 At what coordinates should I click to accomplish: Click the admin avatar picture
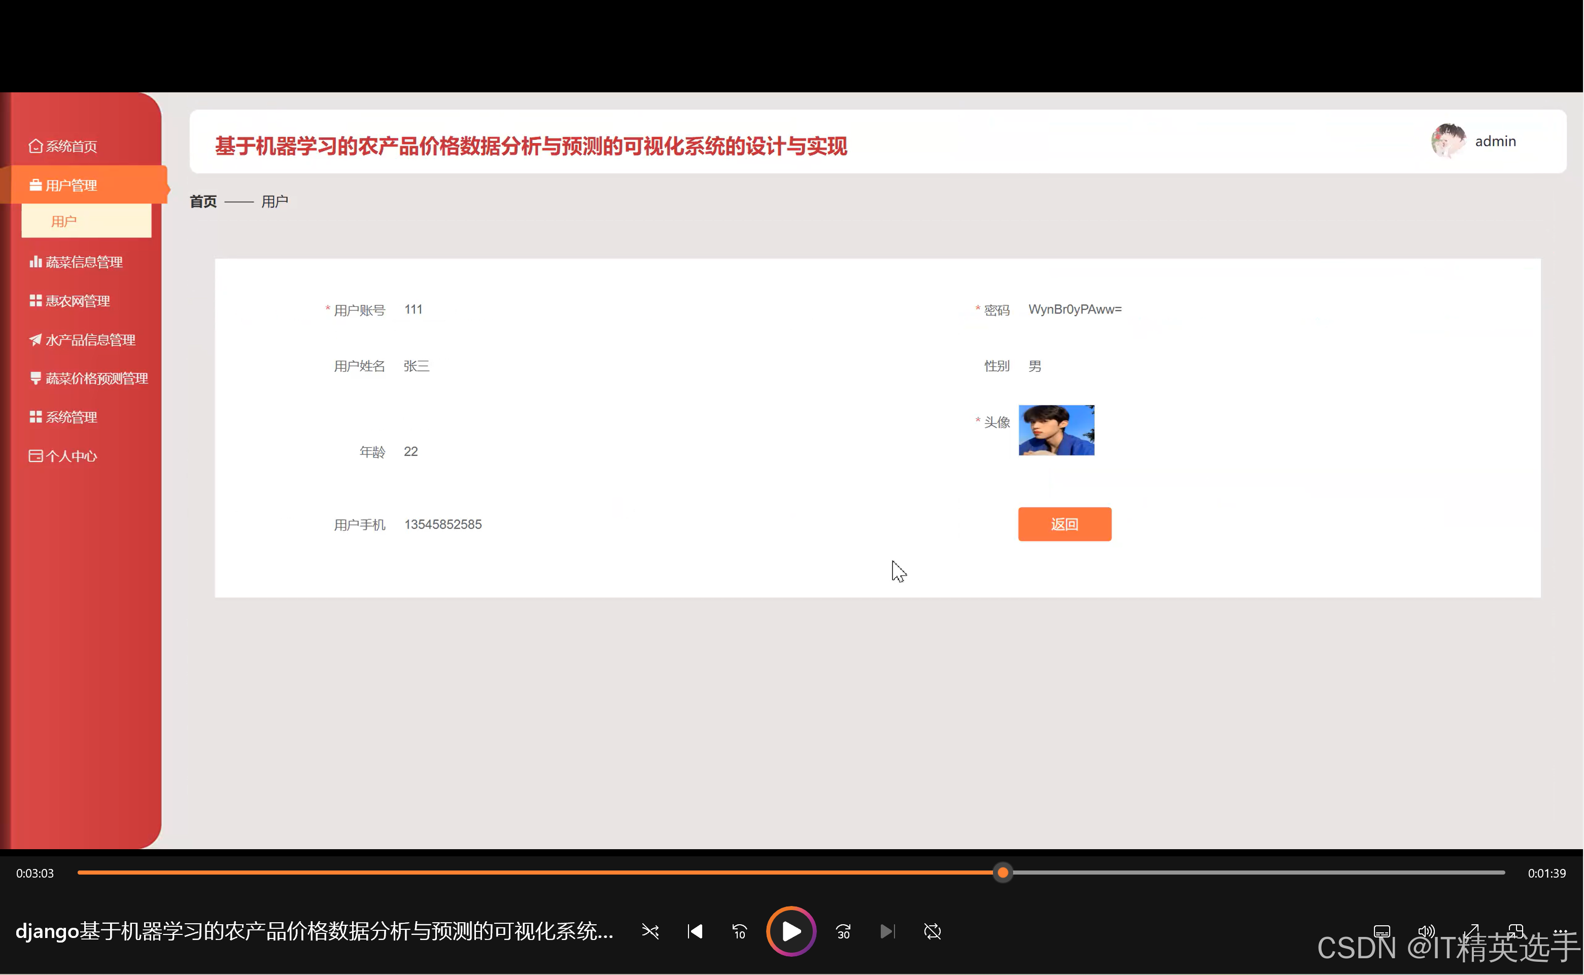click(1448, 141)
